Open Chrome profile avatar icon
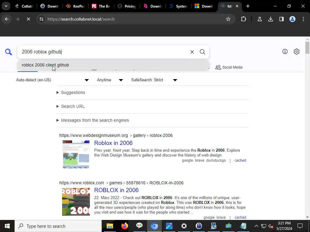 [292, 19]
